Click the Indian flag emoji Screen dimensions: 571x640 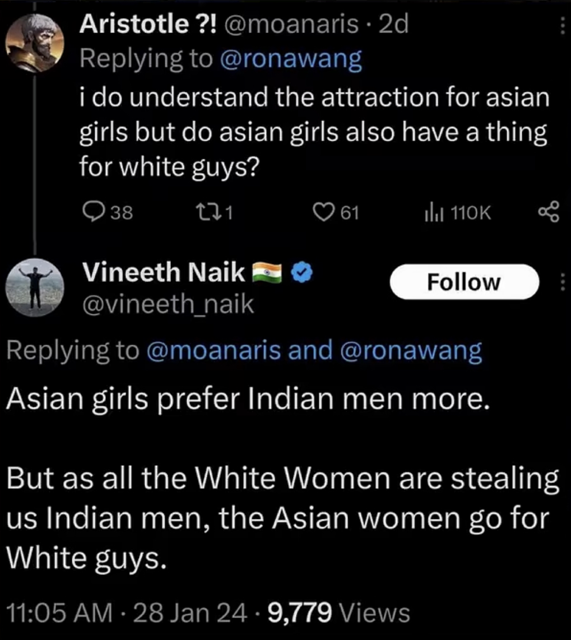[x=267, y=272]
